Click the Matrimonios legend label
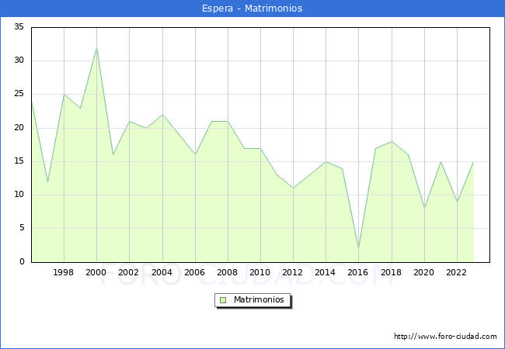This screenshot has height=349, width=505. (259, 299)
